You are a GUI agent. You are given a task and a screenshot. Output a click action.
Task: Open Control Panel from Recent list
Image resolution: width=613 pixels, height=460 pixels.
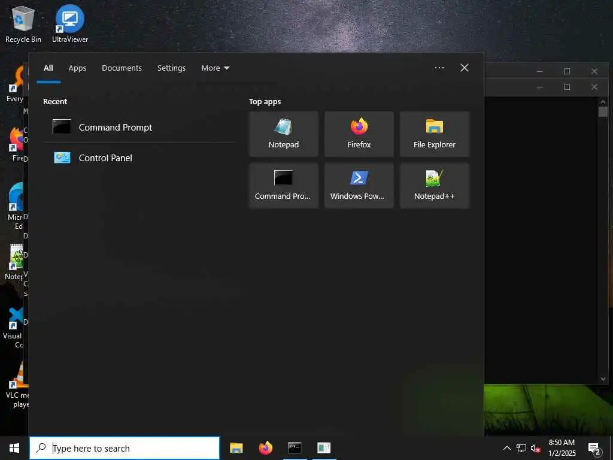click(139, 158)
